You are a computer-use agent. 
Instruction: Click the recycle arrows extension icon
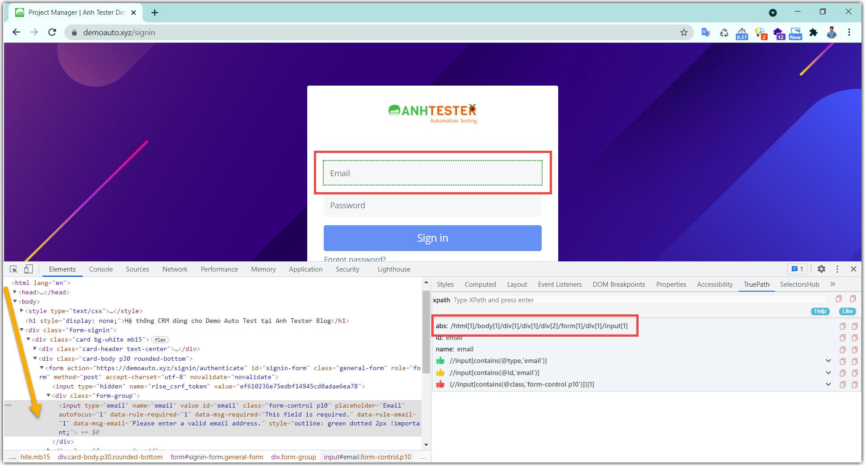(724, 33)
